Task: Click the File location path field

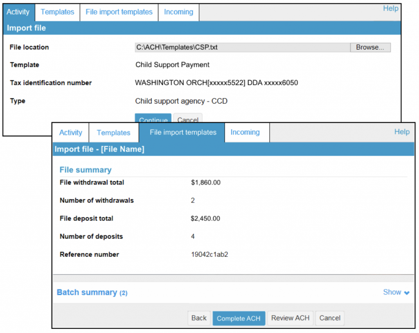Action: point(241,47)
